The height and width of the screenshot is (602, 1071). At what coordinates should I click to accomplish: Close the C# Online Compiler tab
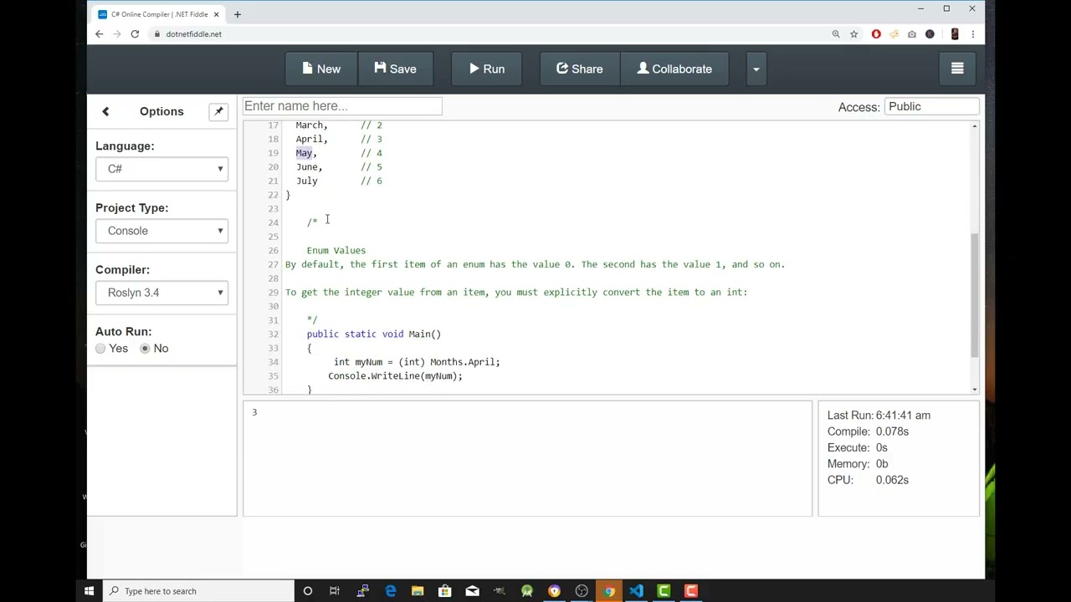217,14
